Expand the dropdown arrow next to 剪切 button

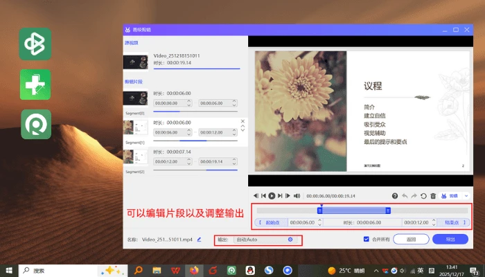(x=466, y=196)
